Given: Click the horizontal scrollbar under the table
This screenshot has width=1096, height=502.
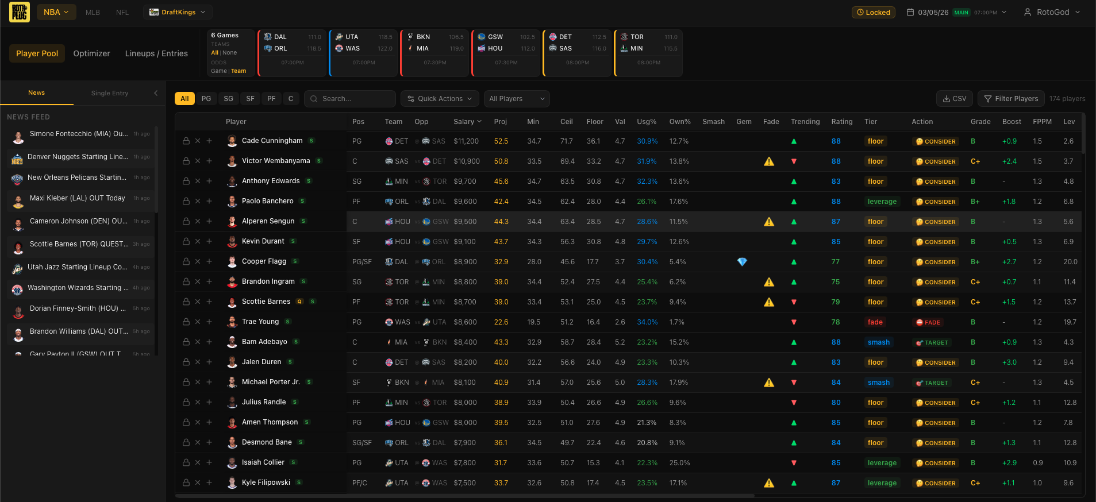Looking at the screenshot, I should (464, 495).
